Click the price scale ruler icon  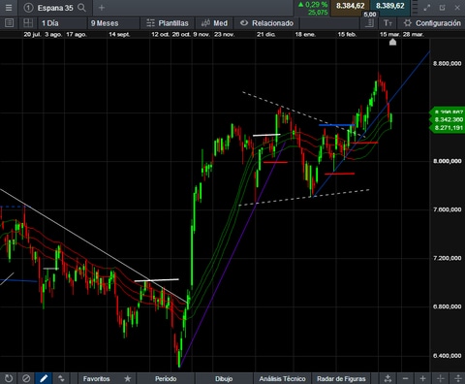[369, 23]
